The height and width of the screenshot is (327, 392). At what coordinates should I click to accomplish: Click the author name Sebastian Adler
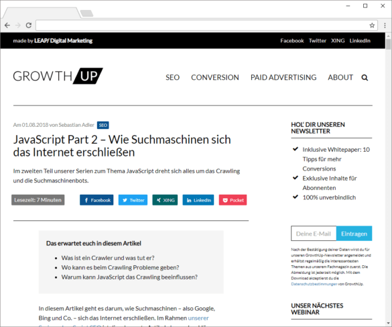(76, 125)
